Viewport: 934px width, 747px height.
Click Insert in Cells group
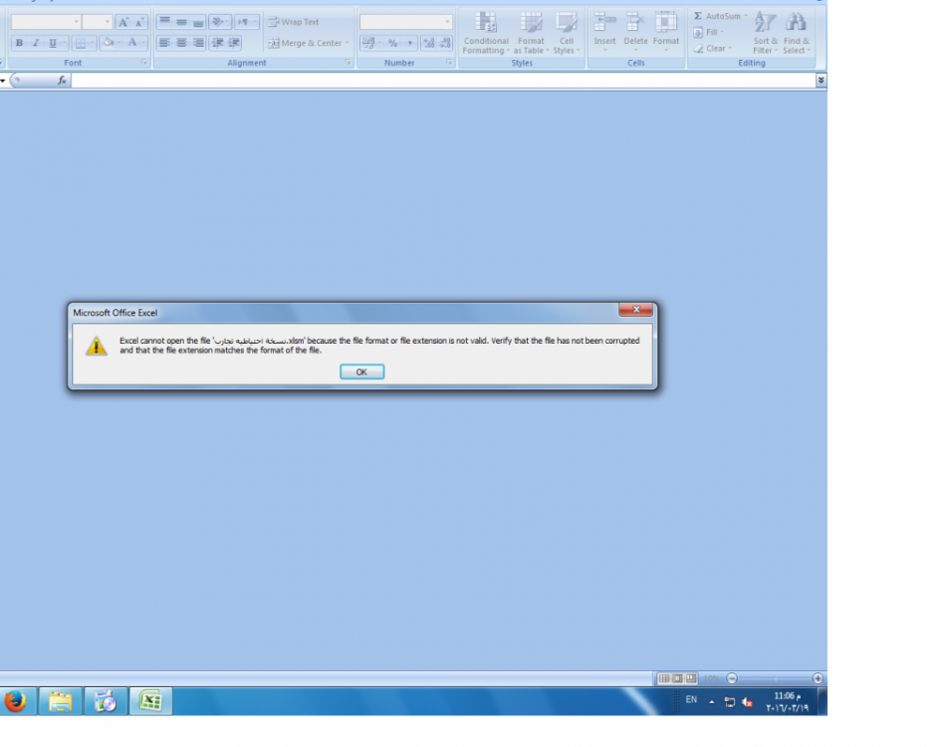[604, 32]
